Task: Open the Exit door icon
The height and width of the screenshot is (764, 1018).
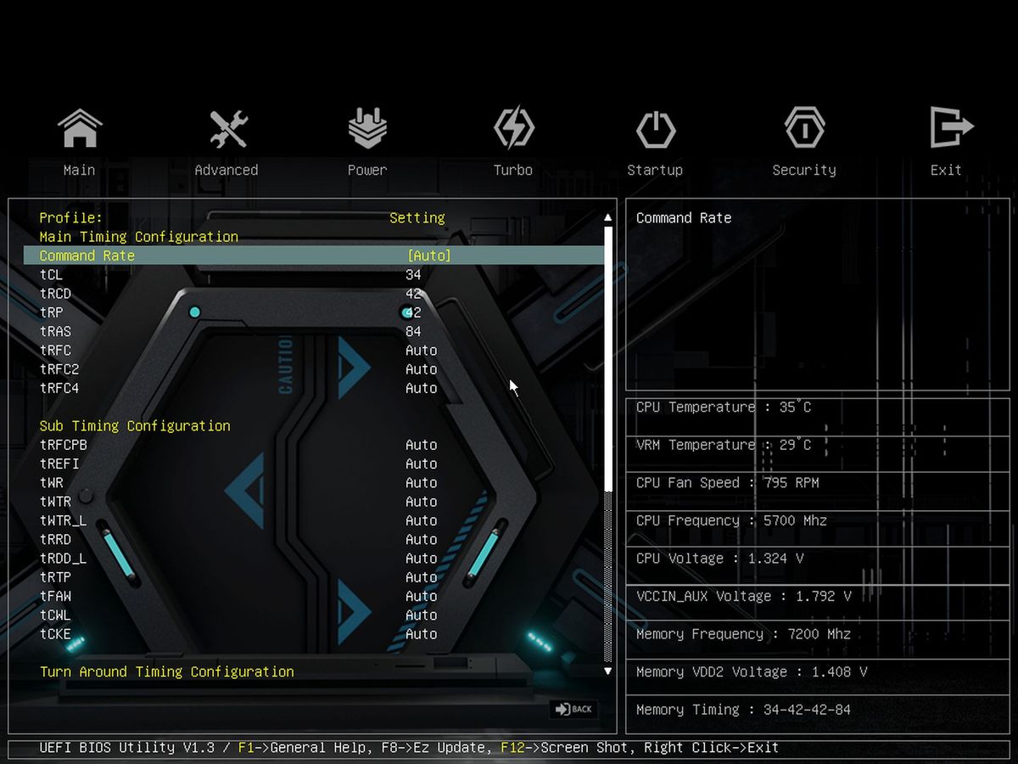Action: (x=950, y=128)
